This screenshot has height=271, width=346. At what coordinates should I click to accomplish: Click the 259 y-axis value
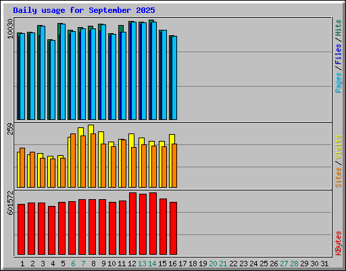(10, 129)
